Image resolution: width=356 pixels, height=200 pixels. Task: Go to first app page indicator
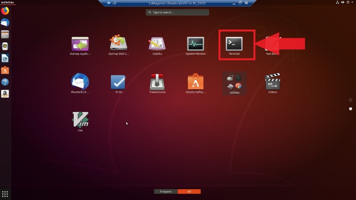tap(350, 100)
